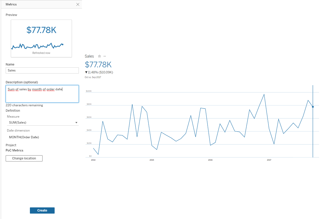Viewport: 320px width, 219px height.
Task: Favorite the Sales metric with star icon
Action: [99, 56]
